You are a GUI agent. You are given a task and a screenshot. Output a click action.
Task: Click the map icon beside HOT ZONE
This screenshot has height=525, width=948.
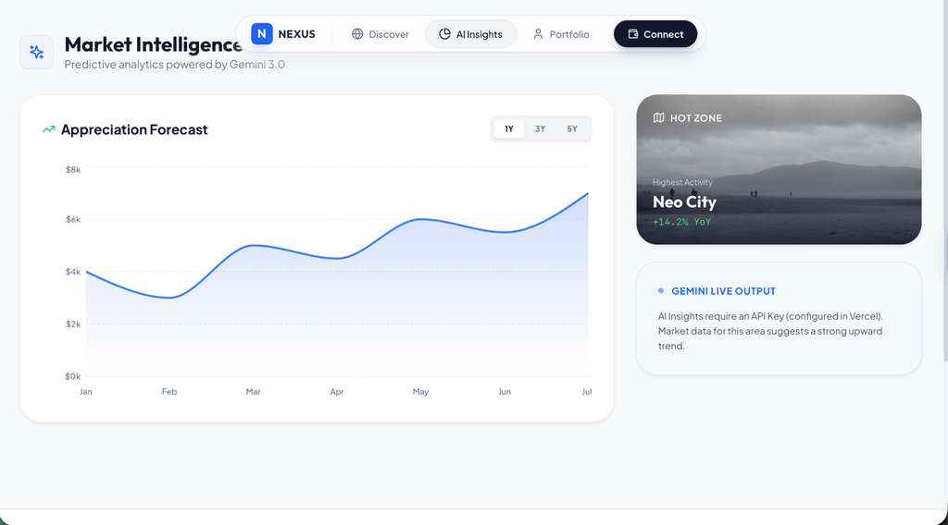tap(658, 117)
